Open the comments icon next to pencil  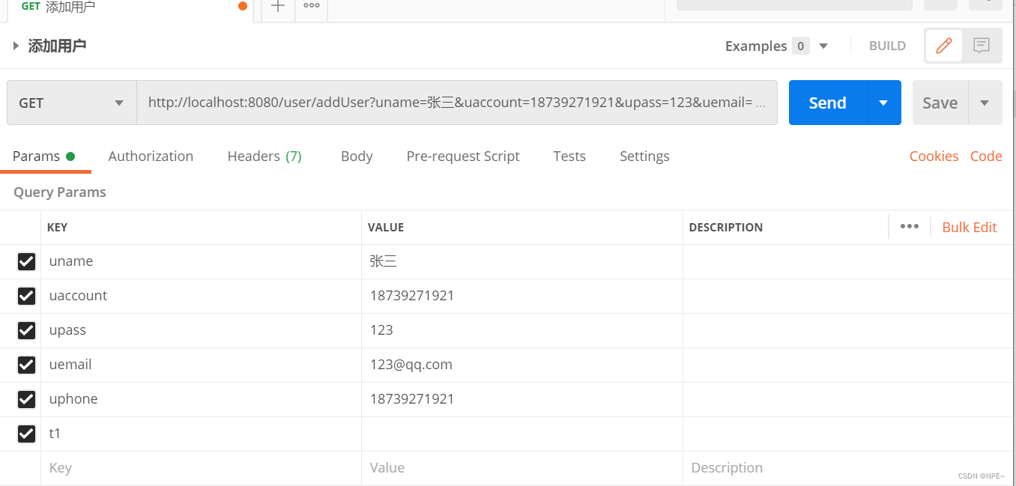click(982, 46)
